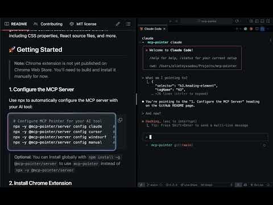This screenshot has height=205, width=273.
Task: Click Go Live in the status bar
Action: pyautogui.click(x=257, y=184)
